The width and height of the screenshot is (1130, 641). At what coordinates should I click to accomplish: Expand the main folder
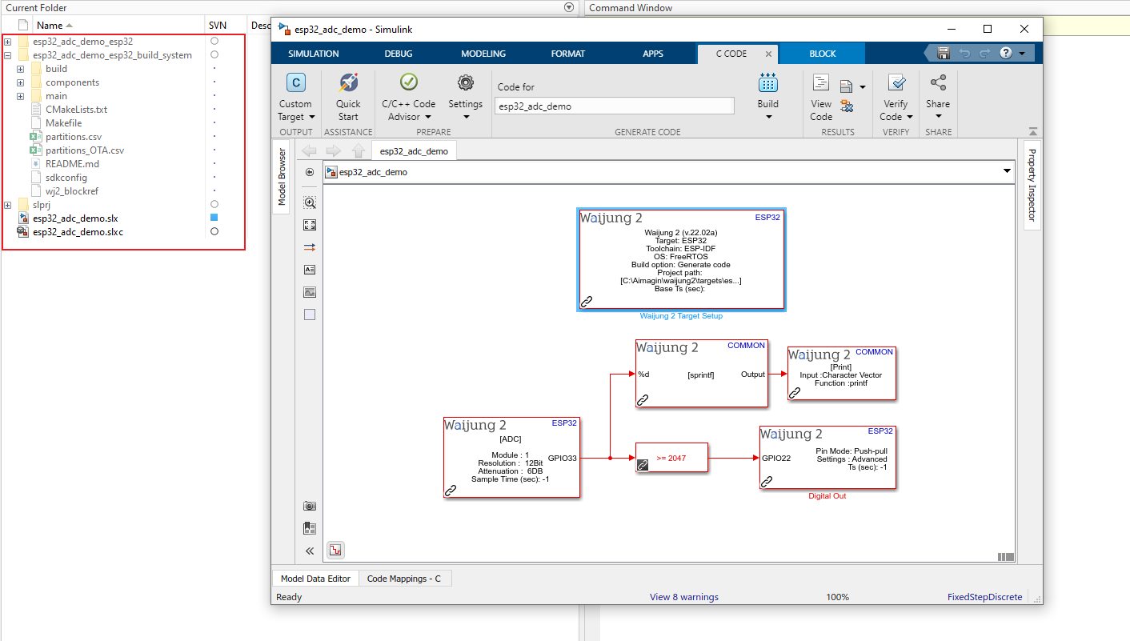click(20, 96)
